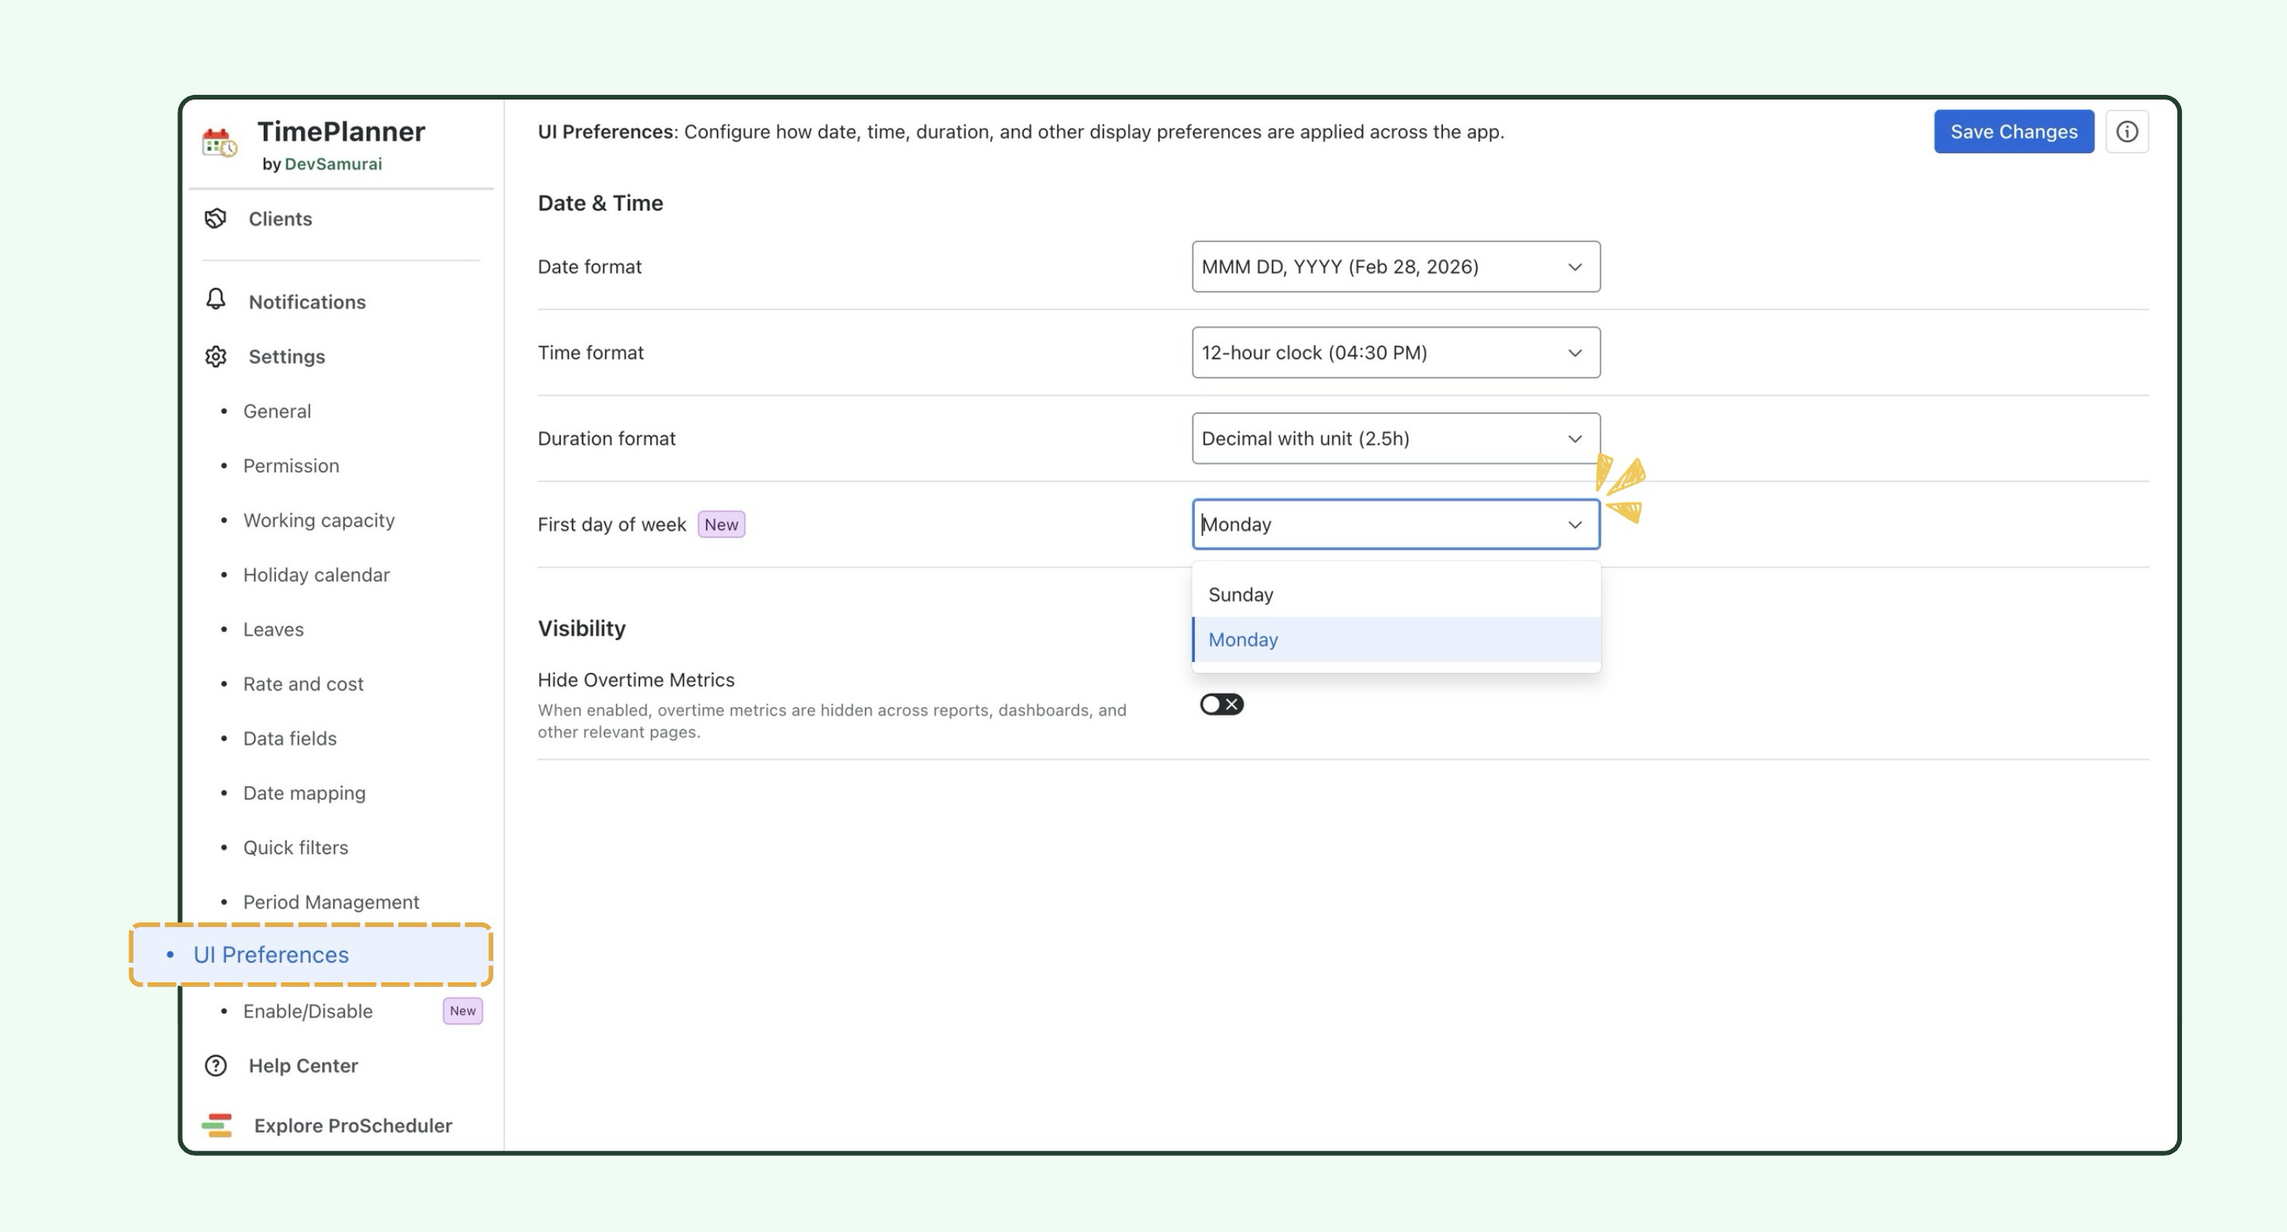
Task: Select Quick filters in sidebar
Action: point(296,848)
